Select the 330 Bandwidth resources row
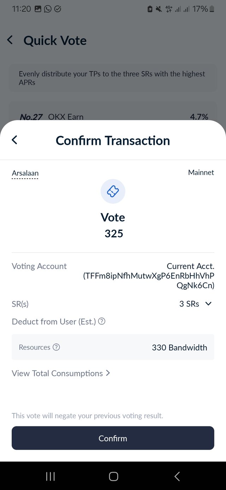The height and width of the screenshot is (490, 226). click(113, 347)
